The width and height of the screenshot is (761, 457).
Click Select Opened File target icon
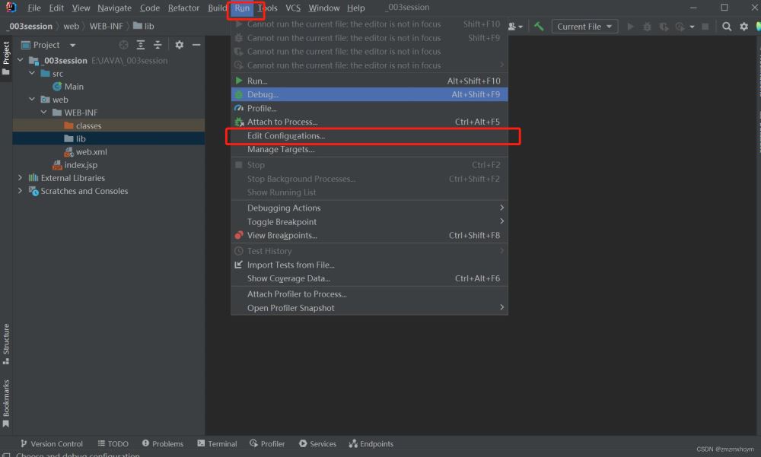tap(124, 46)
